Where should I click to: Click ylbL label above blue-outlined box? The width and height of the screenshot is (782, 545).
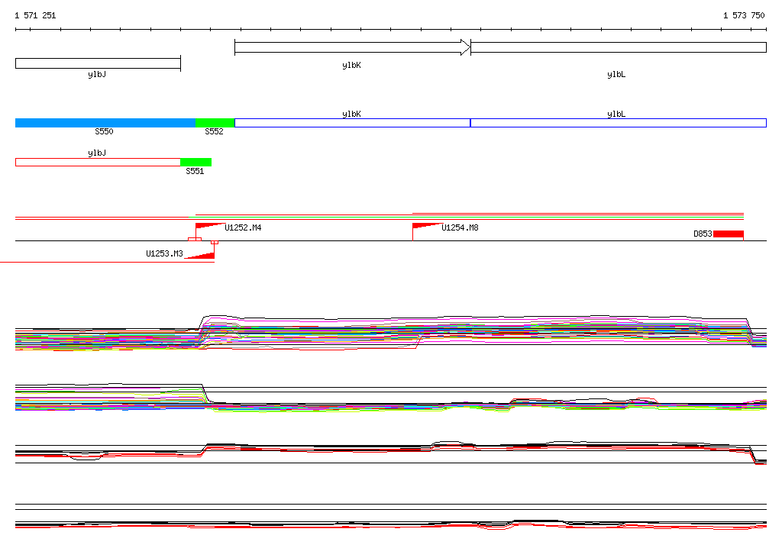pos(616,114)
